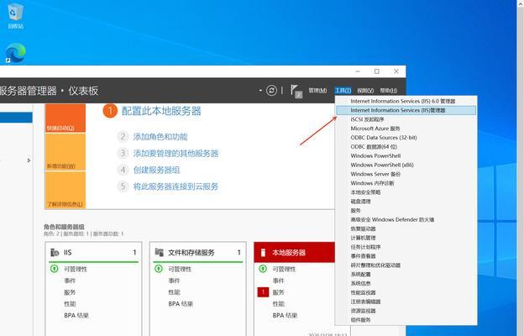Open the Recycle Bin desktop icon

coord(15,15)
